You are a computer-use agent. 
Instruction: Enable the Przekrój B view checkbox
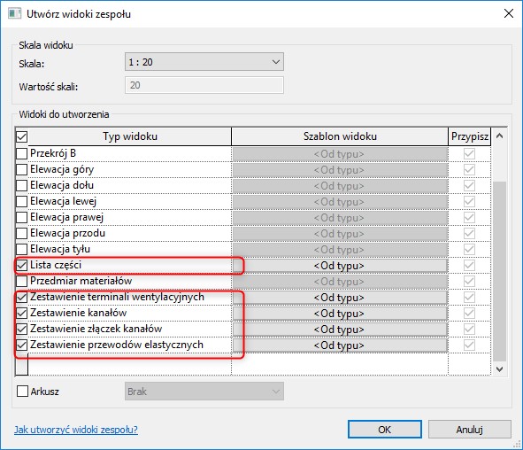click(21, 153)
